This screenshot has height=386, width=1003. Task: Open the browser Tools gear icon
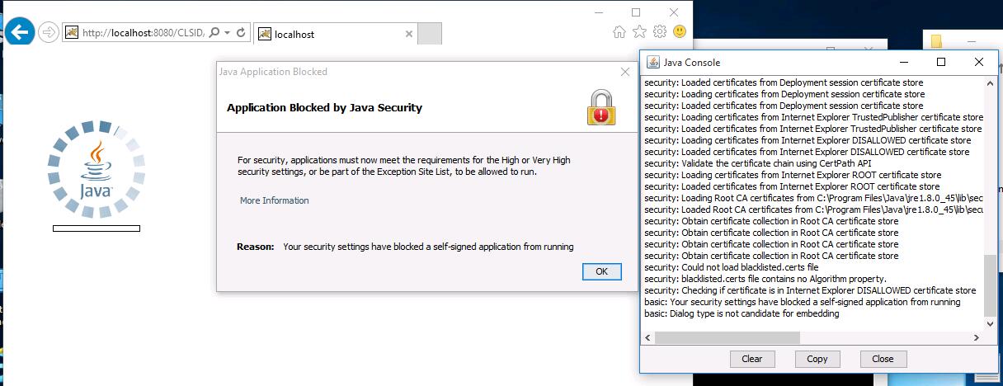(660, 32)
